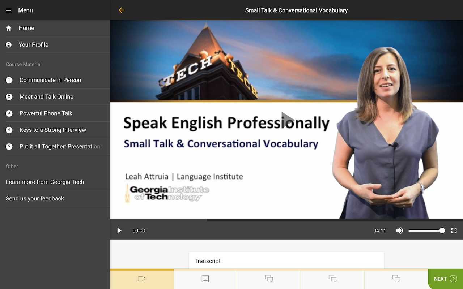Click the video title in header

296,10
